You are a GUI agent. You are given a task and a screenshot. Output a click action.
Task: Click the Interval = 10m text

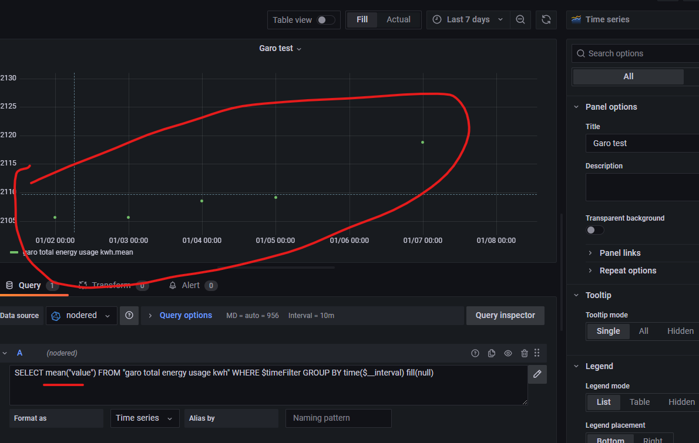(x=311, y=316)
